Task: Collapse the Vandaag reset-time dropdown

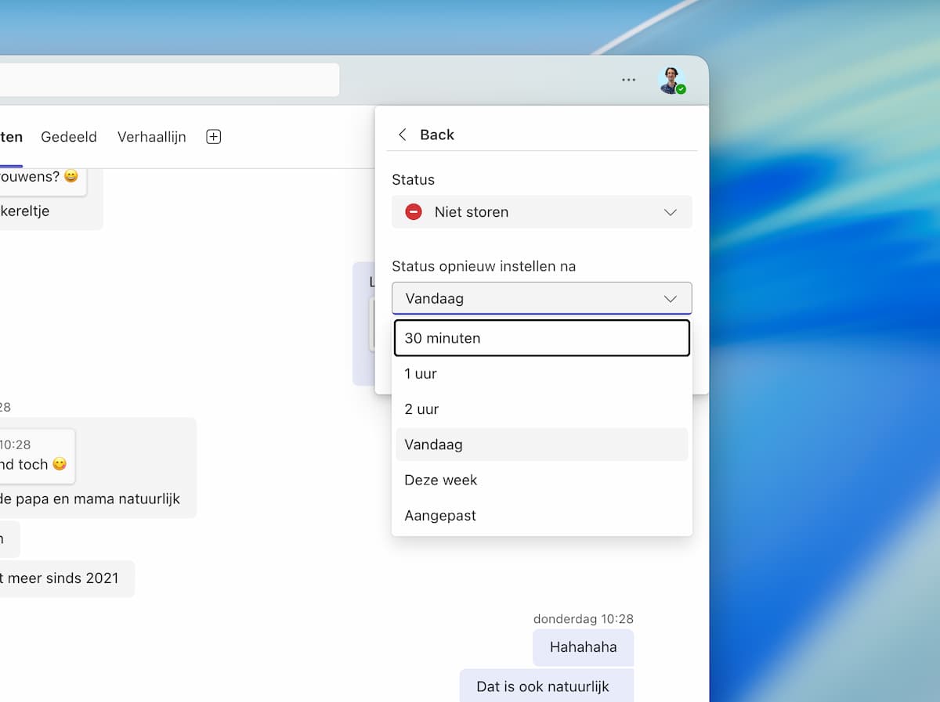Action: tap(670, 298)
